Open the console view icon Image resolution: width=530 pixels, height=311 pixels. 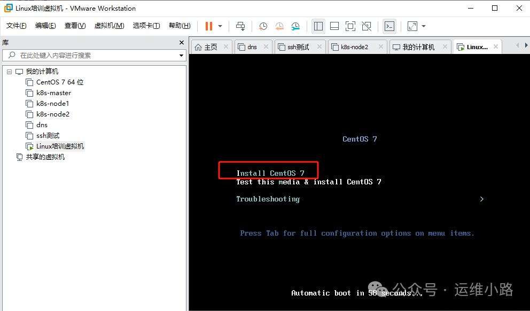click(389, 26)
